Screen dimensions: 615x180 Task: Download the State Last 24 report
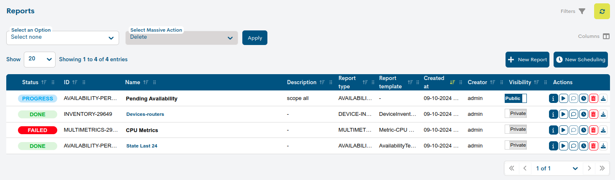603,146
